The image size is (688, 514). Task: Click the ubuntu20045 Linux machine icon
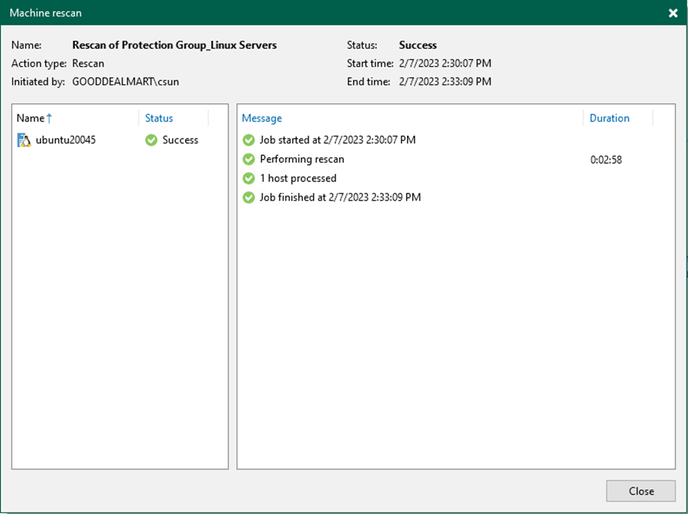coord(24,140)
